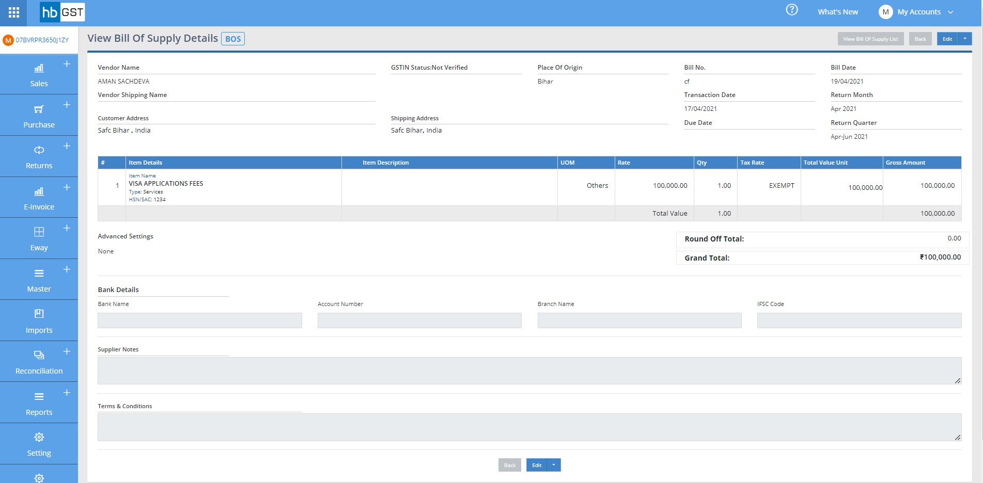Expand Master plus icon
The height and width of the screenshot is (483, 983).
(67, 269)
